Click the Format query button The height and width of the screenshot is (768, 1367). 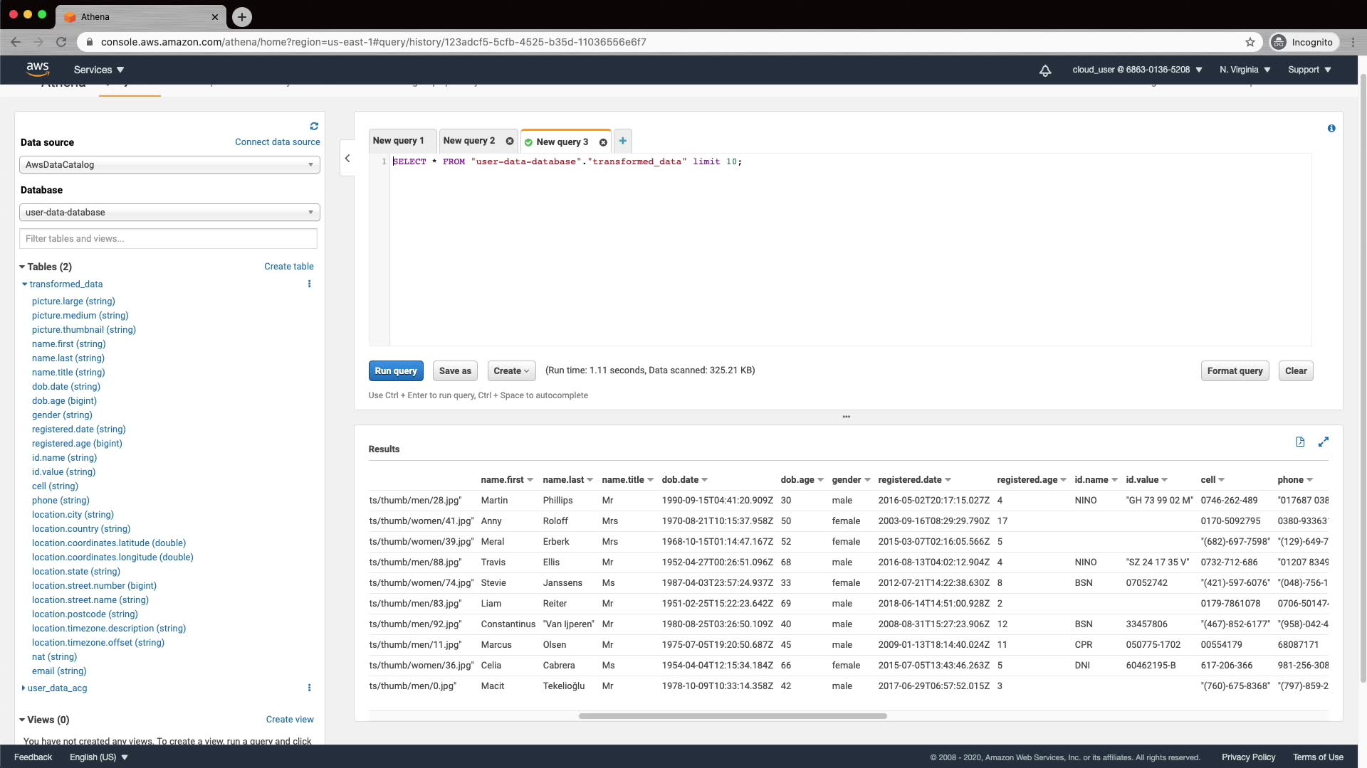pyautogui.click(x=1235, y=370)
